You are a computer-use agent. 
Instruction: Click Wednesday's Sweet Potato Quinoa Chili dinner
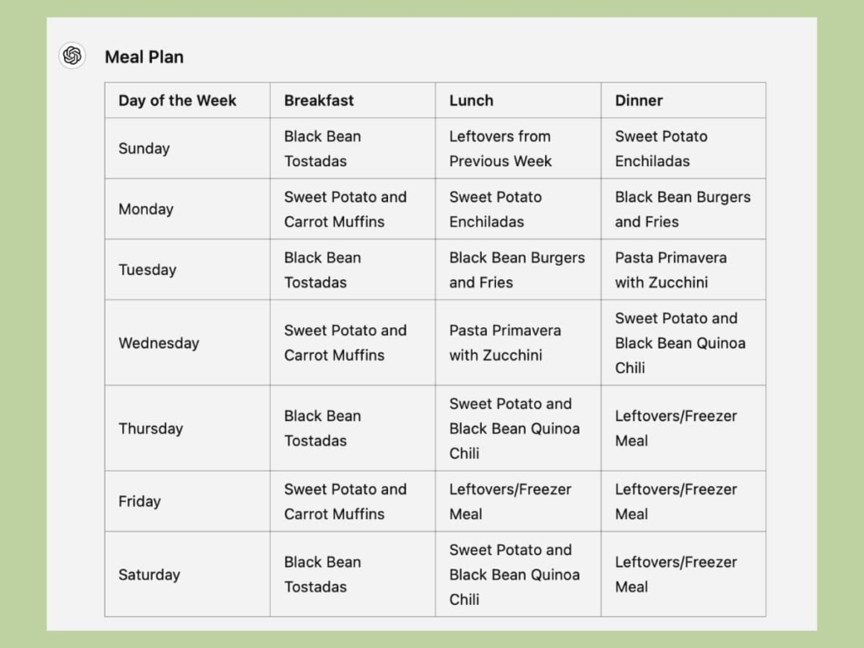679,343
